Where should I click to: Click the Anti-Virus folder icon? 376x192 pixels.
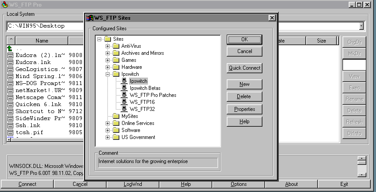[116, 46]
